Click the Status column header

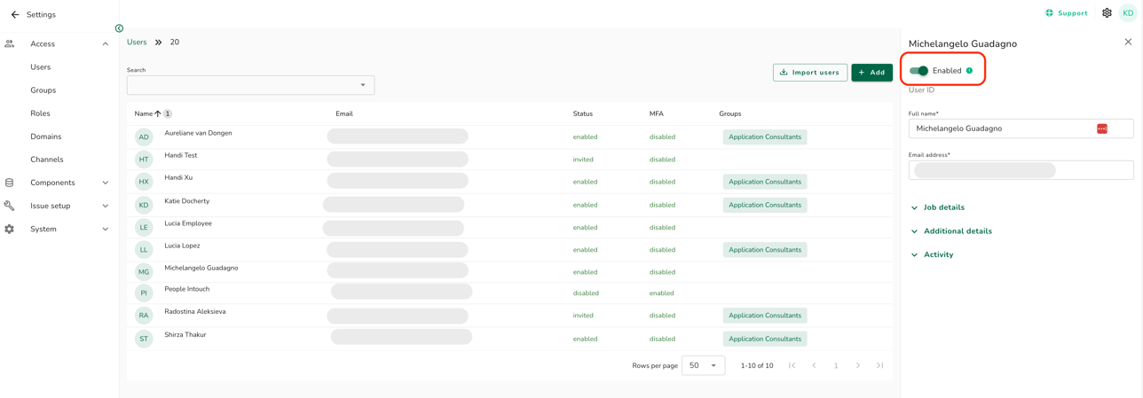pyautogui.click(x=583, y=113)
